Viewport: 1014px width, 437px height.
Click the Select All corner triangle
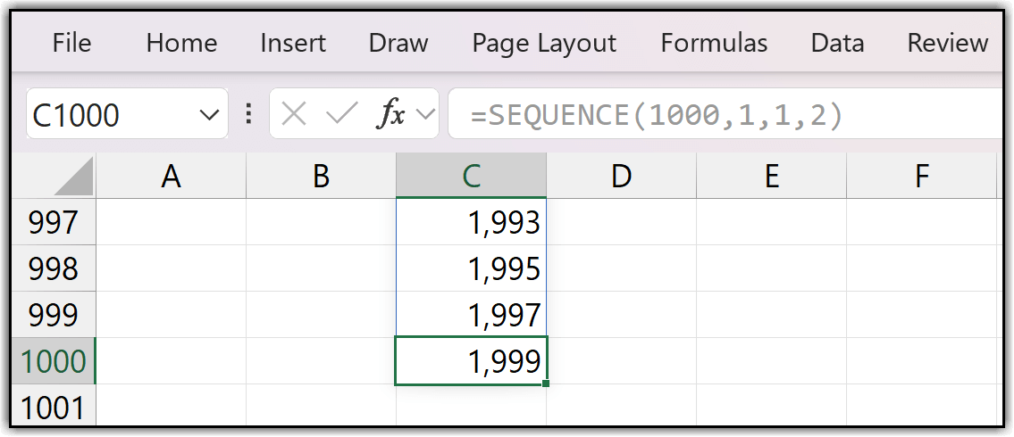click(73, 177)
